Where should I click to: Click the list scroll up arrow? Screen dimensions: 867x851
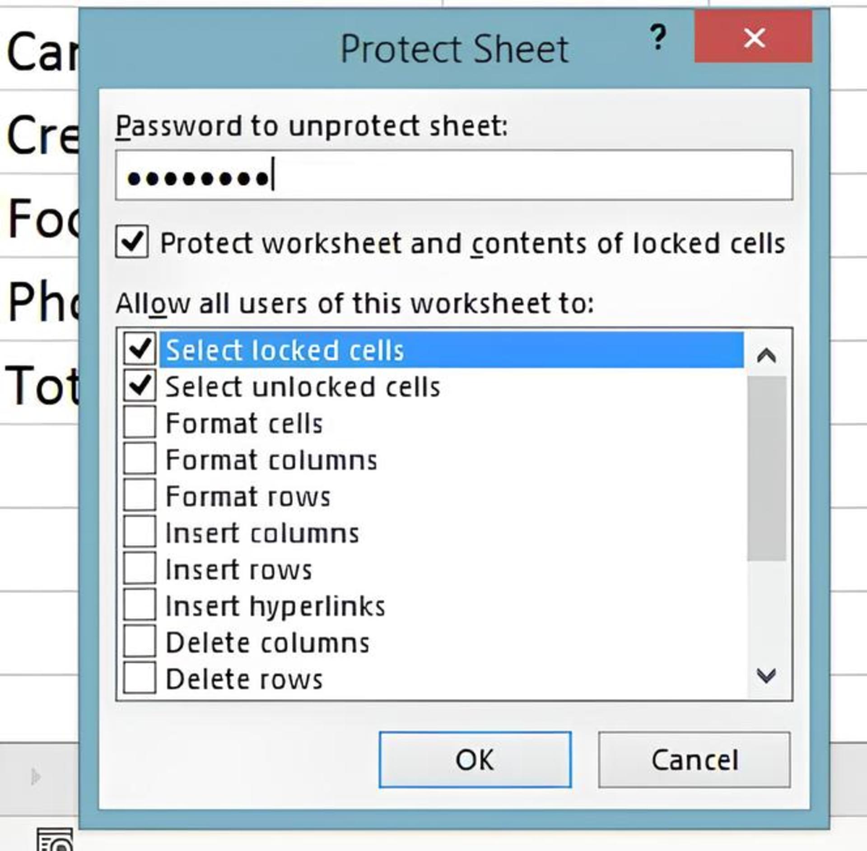click(766, 355)
